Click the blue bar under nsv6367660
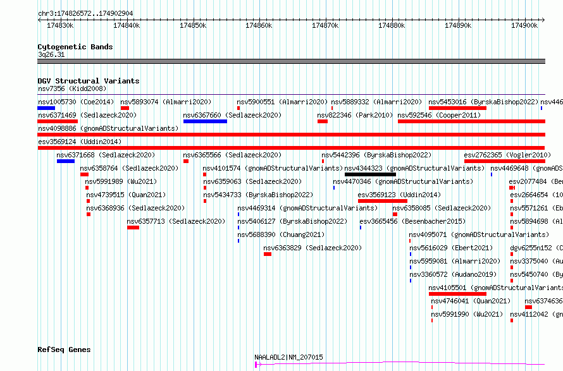 (205, 121)
